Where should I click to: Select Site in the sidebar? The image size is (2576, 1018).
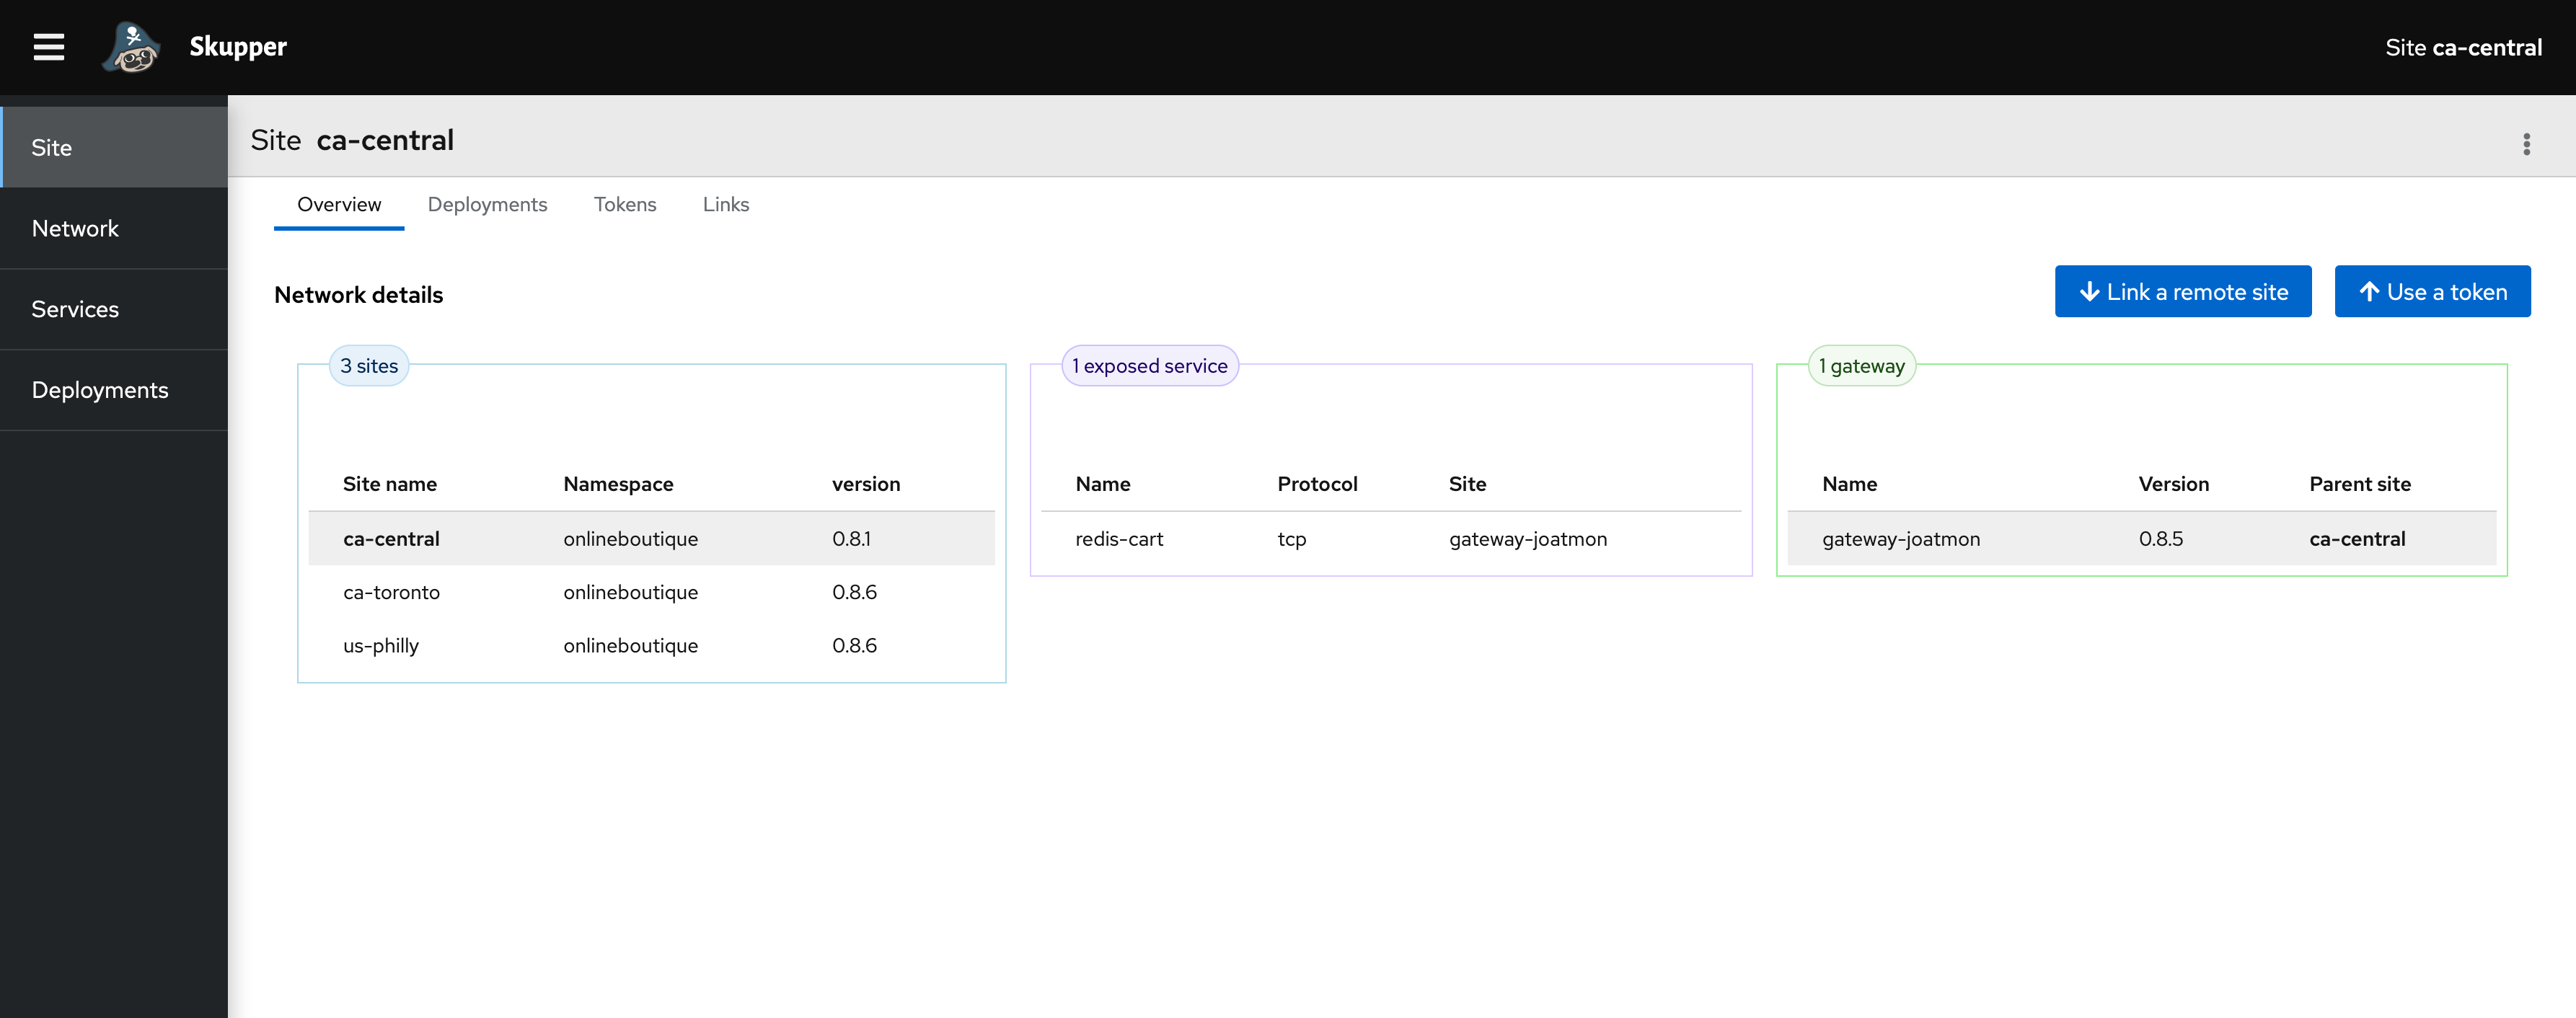pos(52,148)
